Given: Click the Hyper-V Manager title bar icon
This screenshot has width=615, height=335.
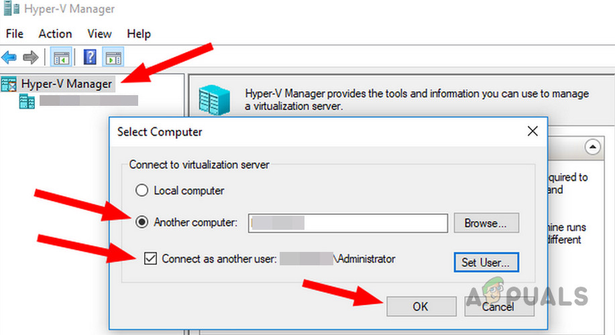Looking at the screenshot, I should (x=11, y=9).
